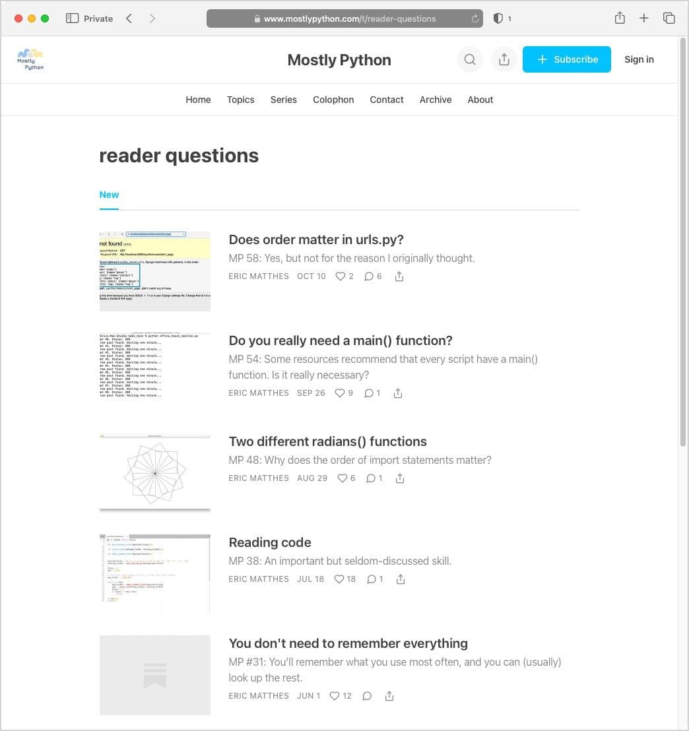
Task: Select the New tab under reader questions
Action: (109, 195)
